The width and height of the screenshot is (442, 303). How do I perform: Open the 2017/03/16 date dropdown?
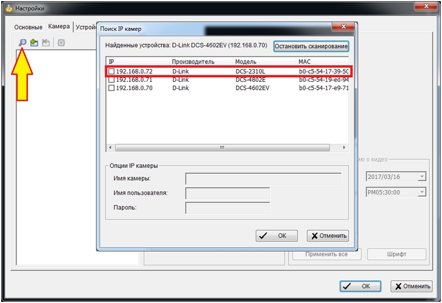pos(422,177)
